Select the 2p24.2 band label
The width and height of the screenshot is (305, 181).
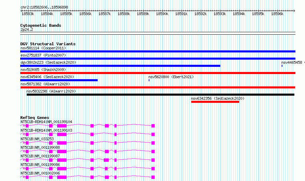click(x=27, y=29)
